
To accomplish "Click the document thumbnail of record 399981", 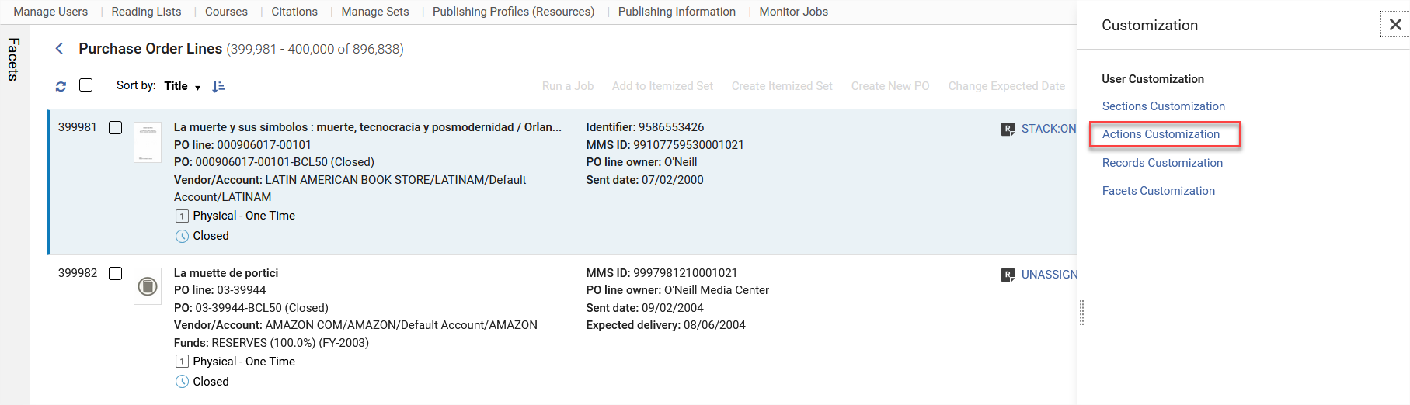I will (148, 141).
